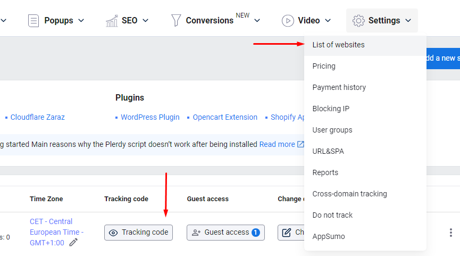Open the Video dropdown chevron
Image resolution: width=460 pixels, height=256 pixels.
(328, 21)
